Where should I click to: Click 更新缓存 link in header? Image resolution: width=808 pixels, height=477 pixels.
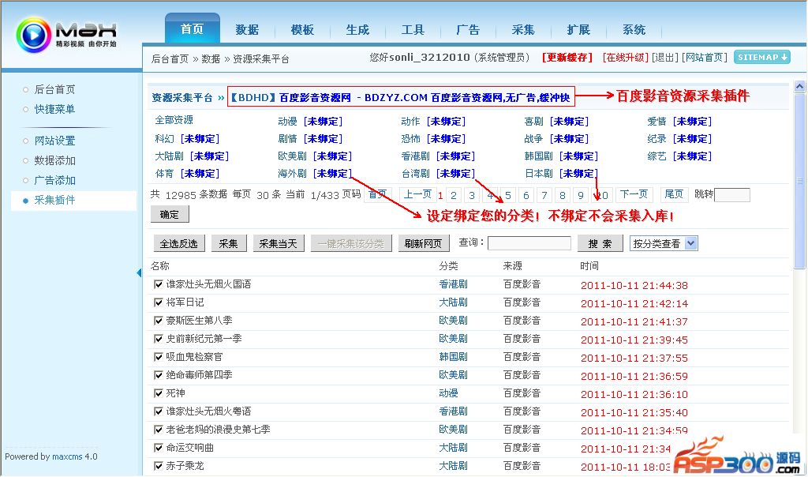click(x=567, y=58)
